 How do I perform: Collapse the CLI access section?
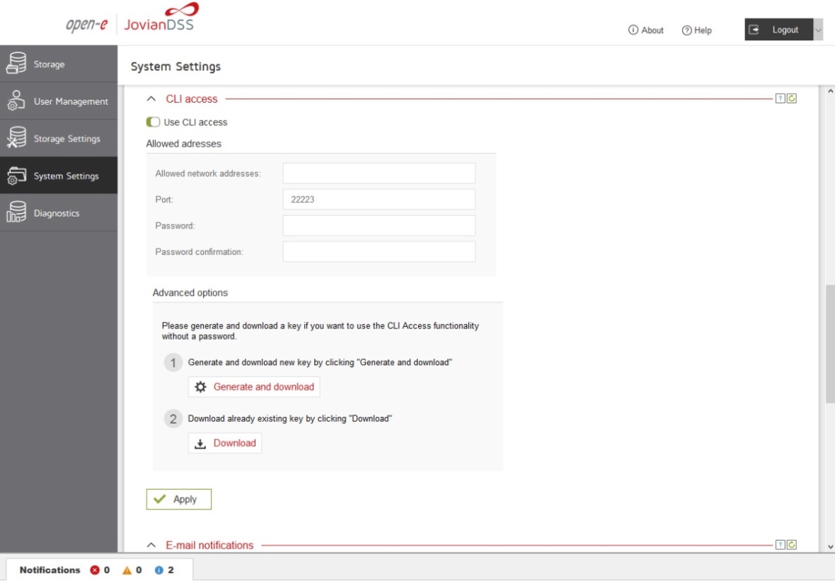[x=151, y=99]
